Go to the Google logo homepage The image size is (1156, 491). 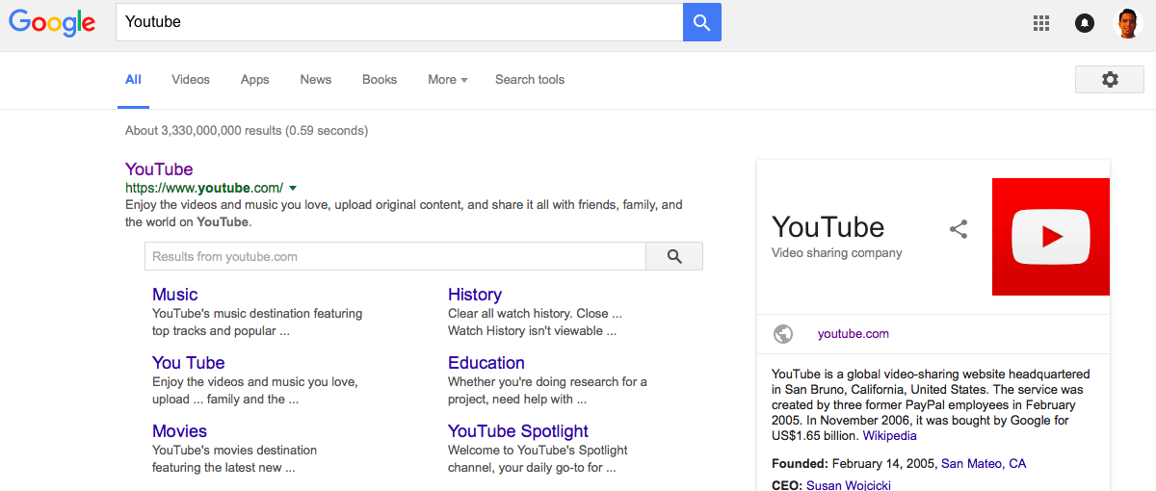click(52, 23)
